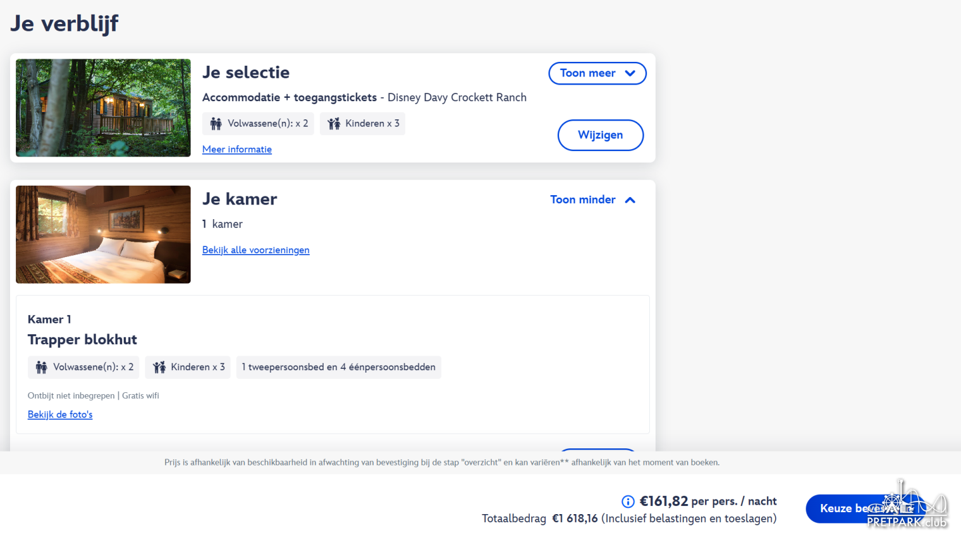Viewport: 961px width, 540px height.
Task: Open the Meer informatie link
Action: click(x=237, y=150)
